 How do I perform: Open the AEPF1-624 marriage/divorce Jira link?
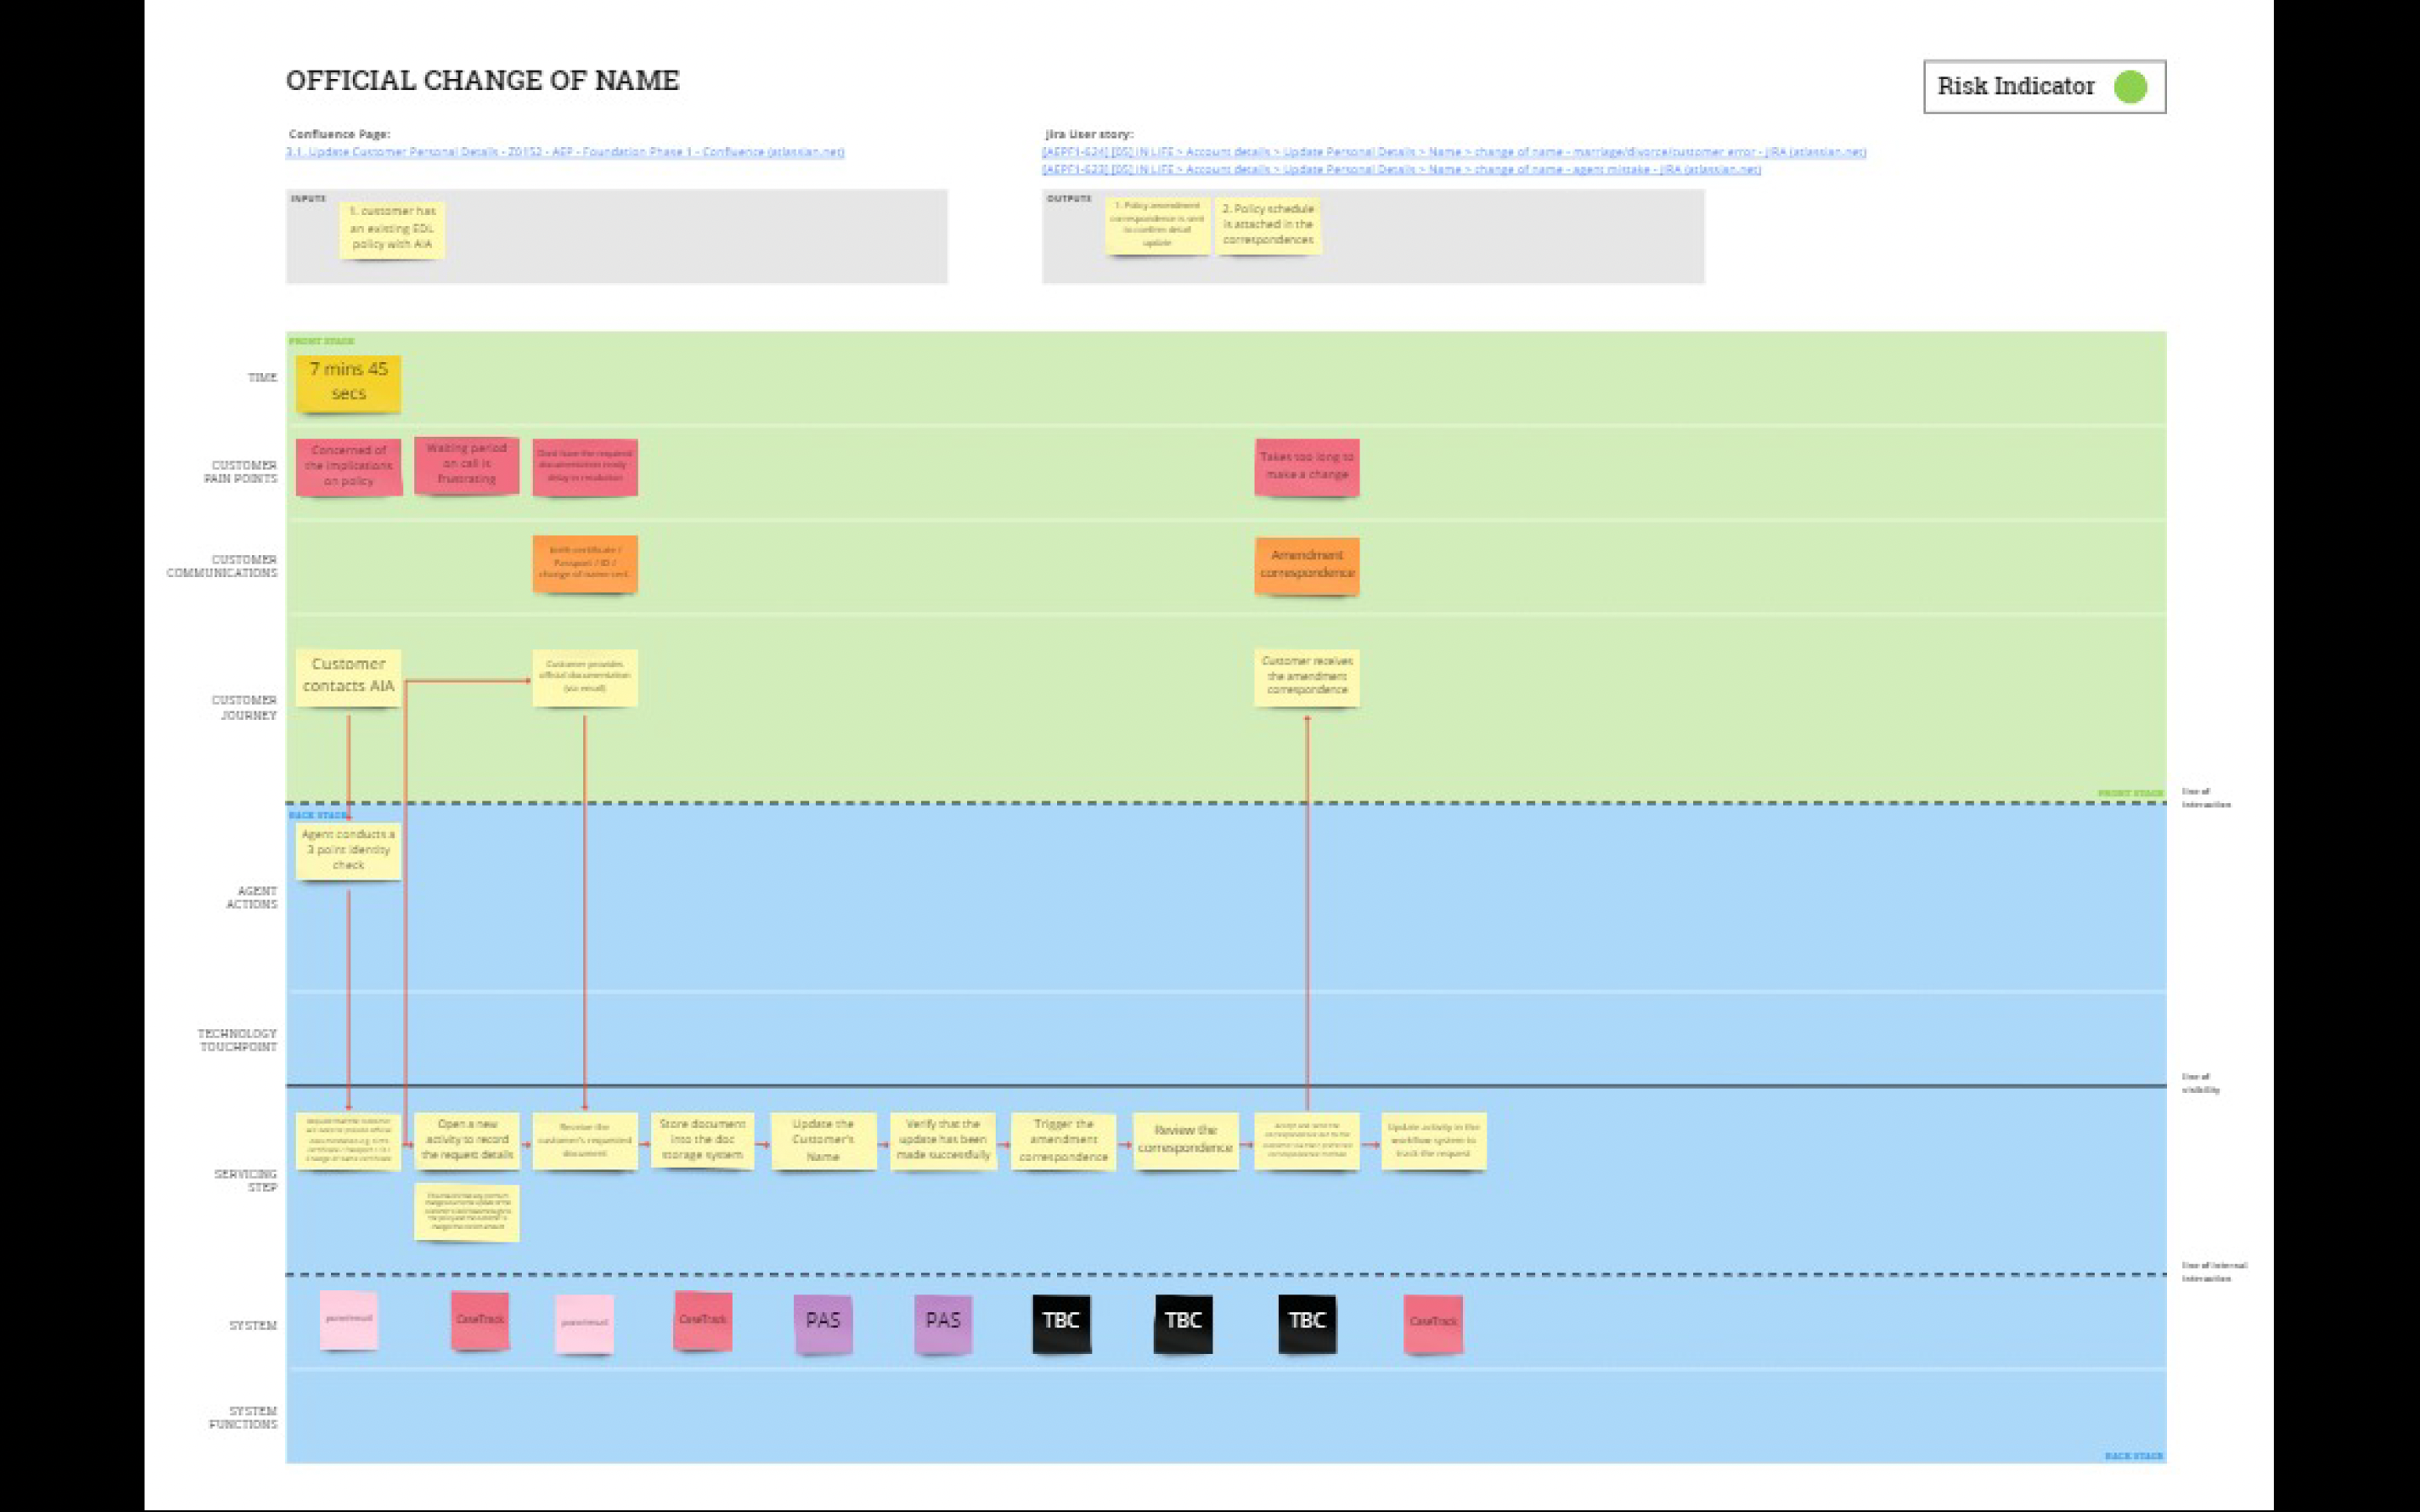[1453, 152]
